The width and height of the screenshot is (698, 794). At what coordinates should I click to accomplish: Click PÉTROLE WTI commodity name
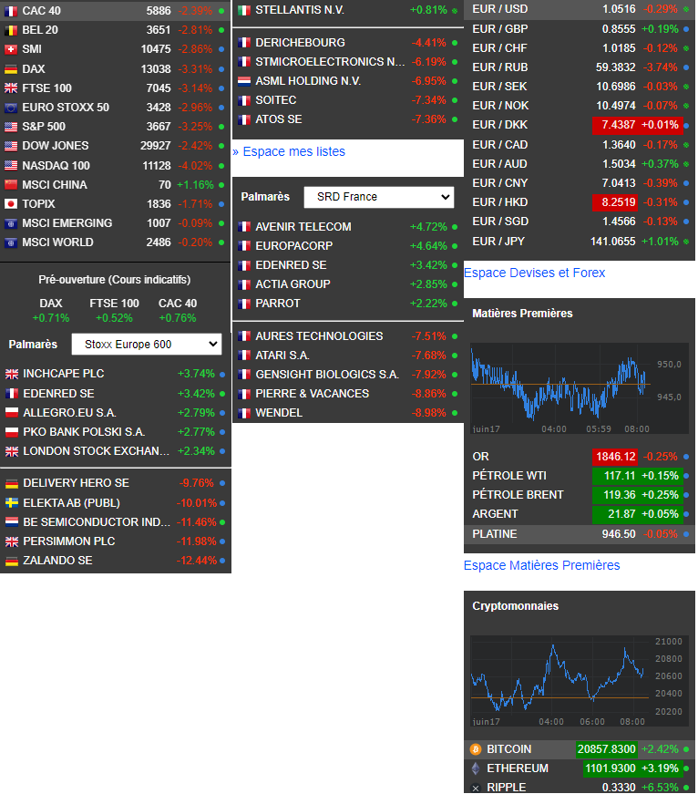[x=509, y=476]
